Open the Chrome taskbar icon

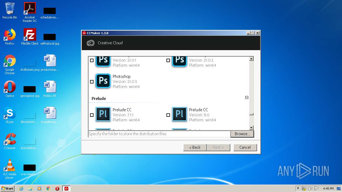[x=48, y=189]
